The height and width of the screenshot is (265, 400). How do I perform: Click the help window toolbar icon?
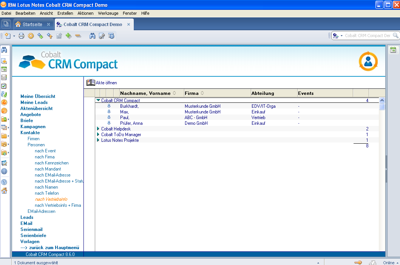point(111,36)
